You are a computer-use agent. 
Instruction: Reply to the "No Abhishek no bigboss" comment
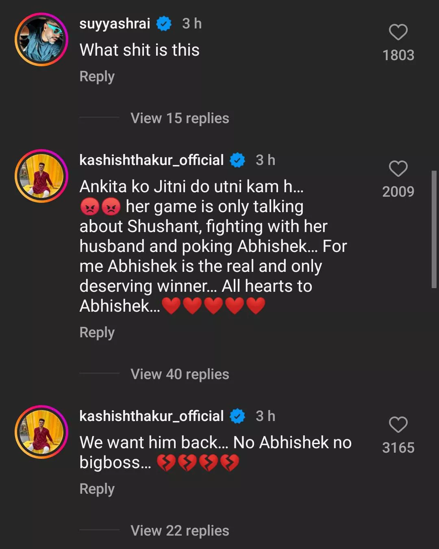(x=97, y=489)
